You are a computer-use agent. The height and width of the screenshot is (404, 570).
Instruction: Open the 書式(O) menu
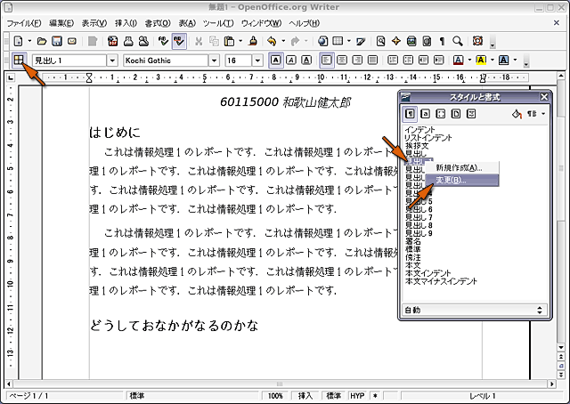[158, 23]
